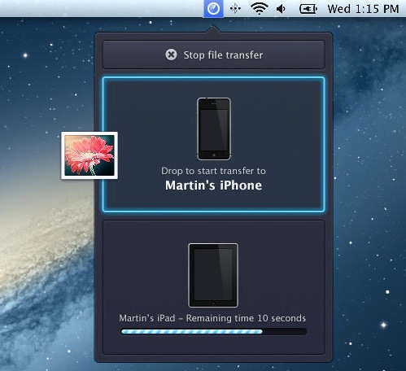The width and height of the screenshot is (406, 371).
Task: Click the Stop file transfer button
Action: (x=213, y=55)
